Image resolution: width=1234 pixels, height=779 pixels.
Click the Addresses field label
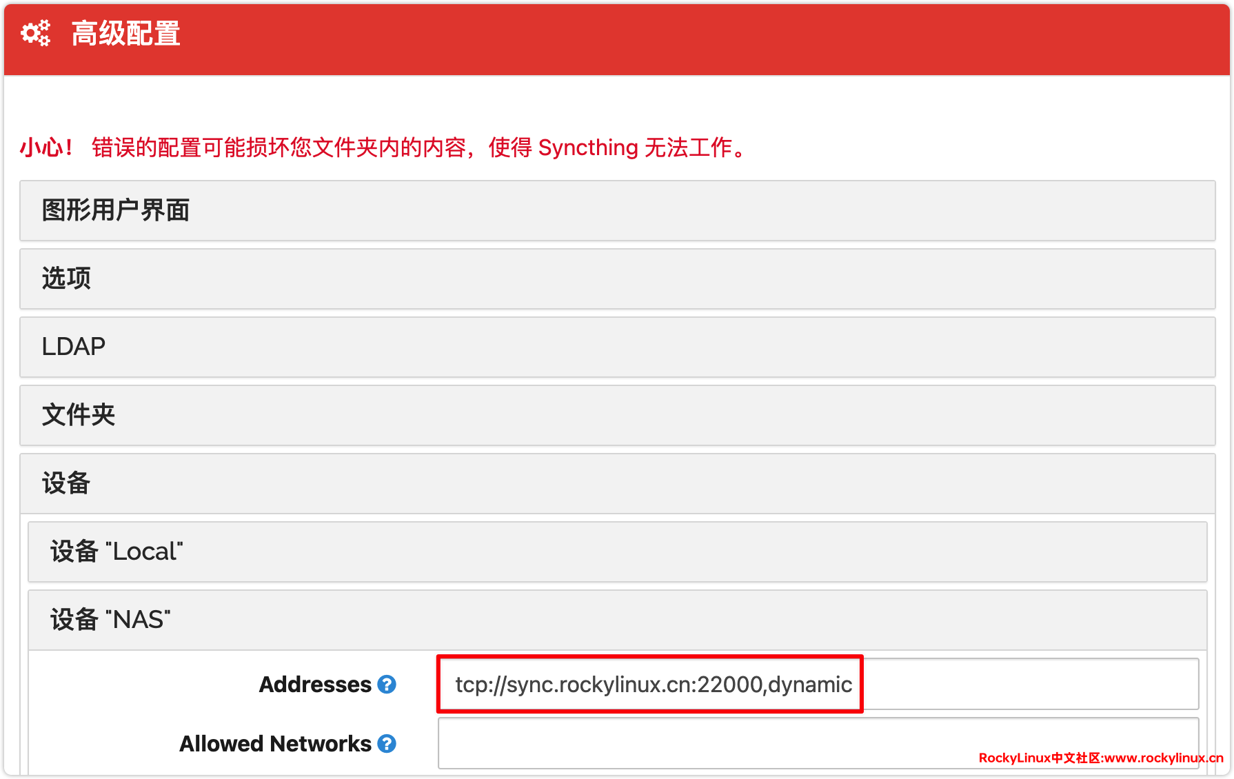[315, 685]
